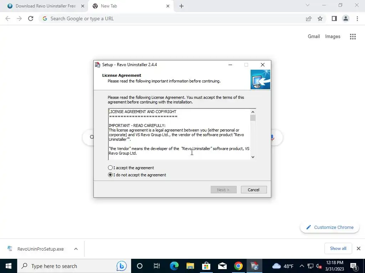
Task: Open Chrome tab search chevron
Action: coord(308,5)
